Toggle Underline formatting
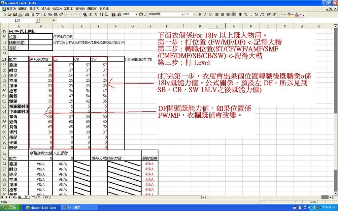Viewport: 338px width, 211px height. coord(210,15)
